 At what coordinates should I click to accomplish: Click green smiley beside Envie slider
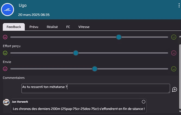174,69
